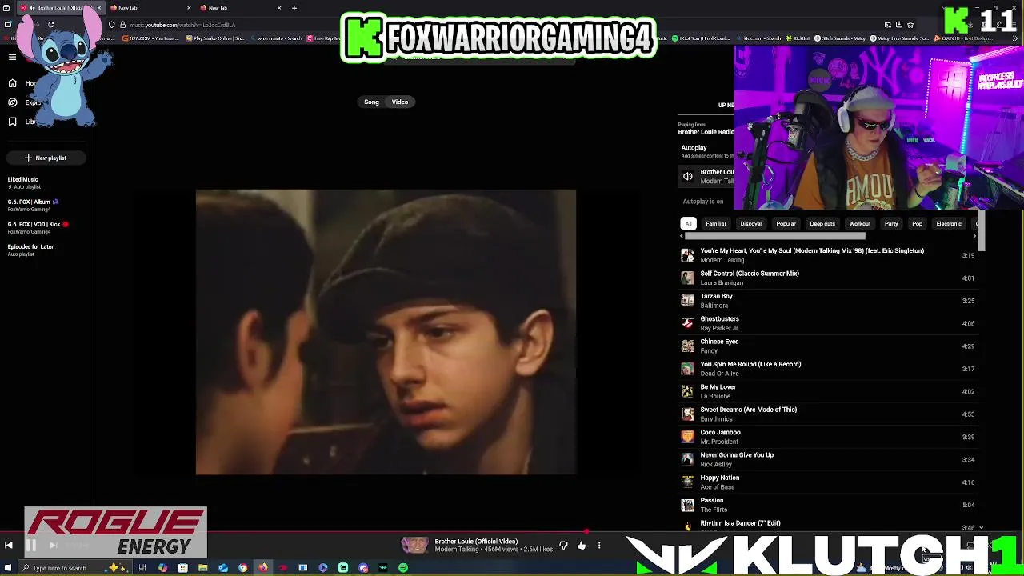Select Chinese Eyes by Fancy
The width and height of the screenshot is (1024, 576).
click(x=828, y=346)
